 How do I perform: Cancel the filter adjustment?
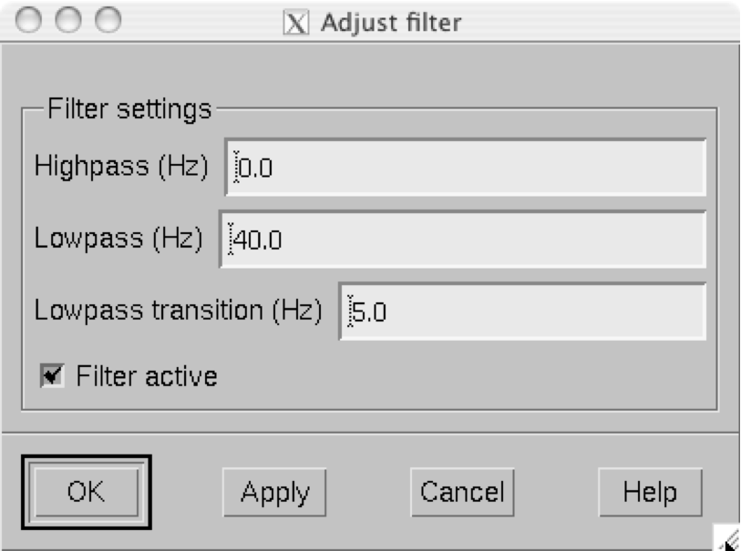[x=463, y=492]
